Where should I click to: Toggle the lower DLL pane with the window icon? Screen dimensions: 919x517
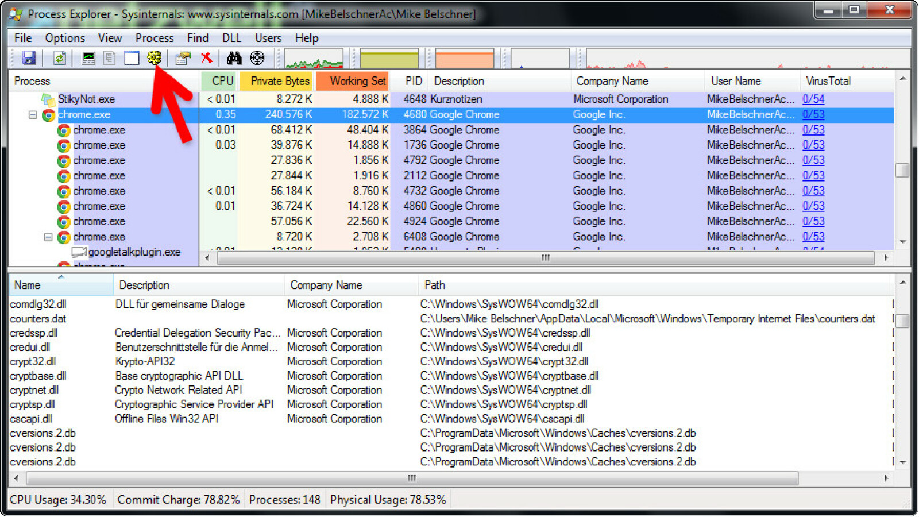point(132,57)
